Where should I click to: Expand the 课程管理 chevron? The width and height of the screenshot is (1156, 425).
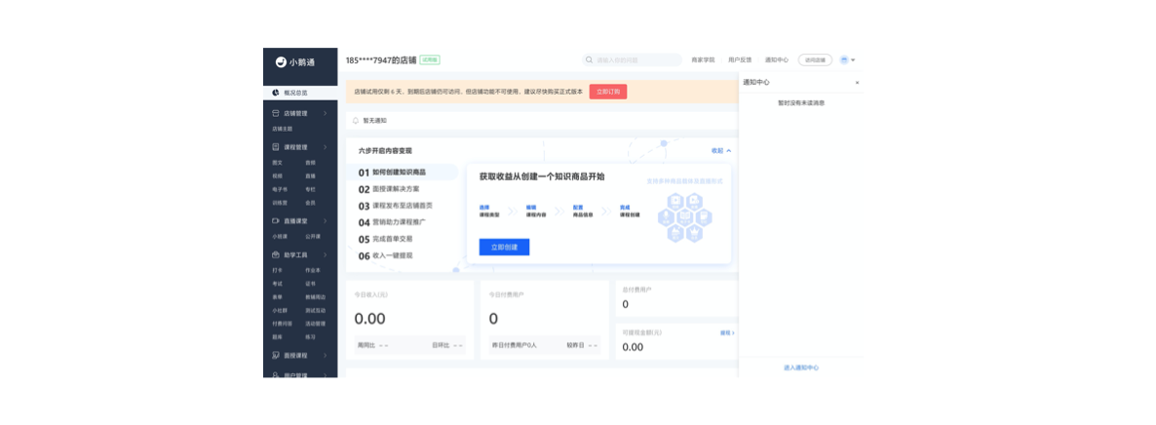[x=326, y=147]
